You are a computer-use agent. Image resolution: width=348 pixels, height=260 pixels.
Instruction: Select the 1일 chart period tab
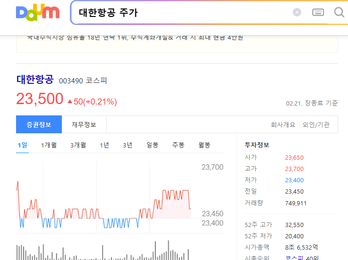[22, 145]
